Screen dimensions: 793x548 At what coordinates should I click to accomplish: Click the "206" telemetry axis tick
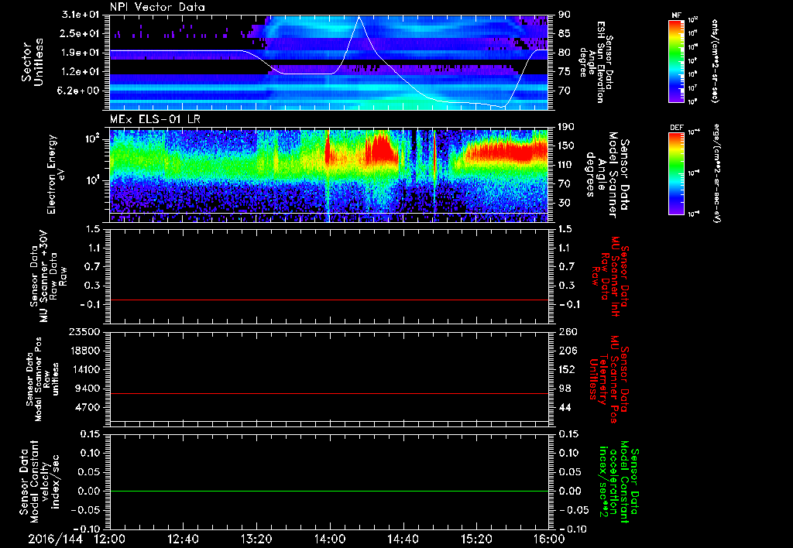(x=567, y=351)
